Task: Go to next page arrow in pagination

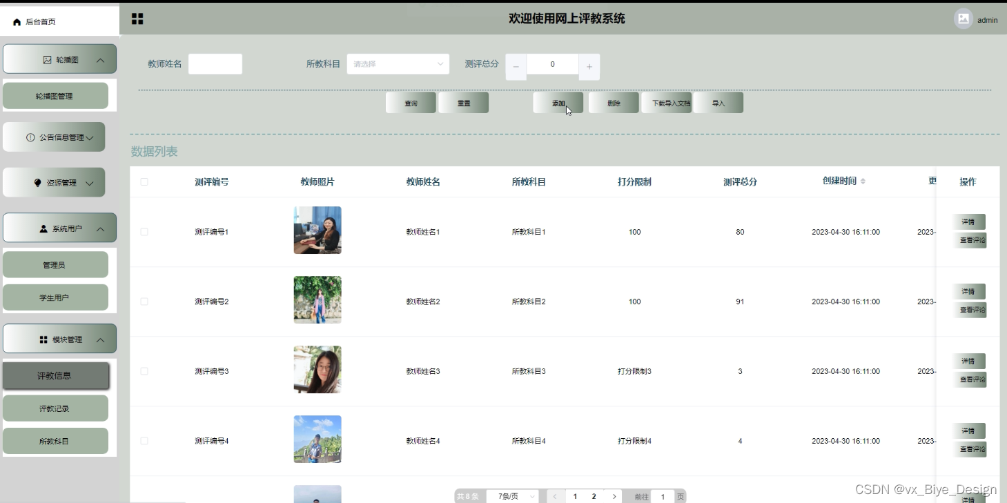Action: click(x=614, y=497)
